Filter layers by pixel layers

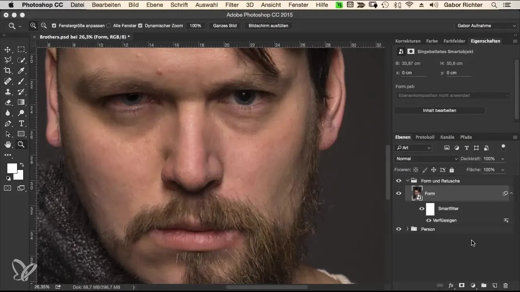(447, 148)
